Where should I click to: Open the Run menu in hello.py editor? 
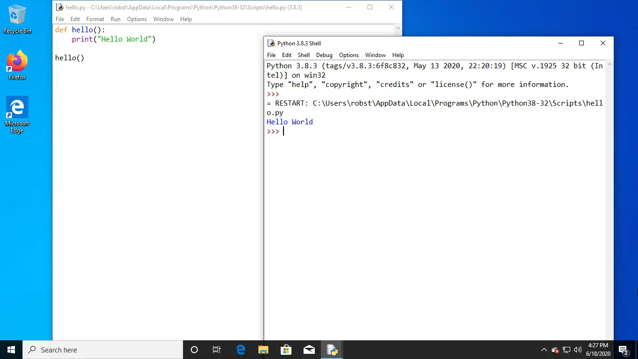click(115, 19)
